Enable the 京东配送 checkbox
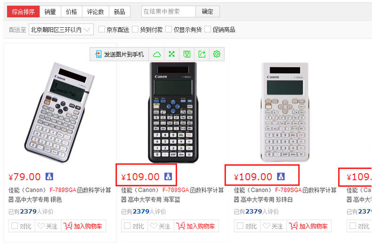 click(x=102, y=29)
